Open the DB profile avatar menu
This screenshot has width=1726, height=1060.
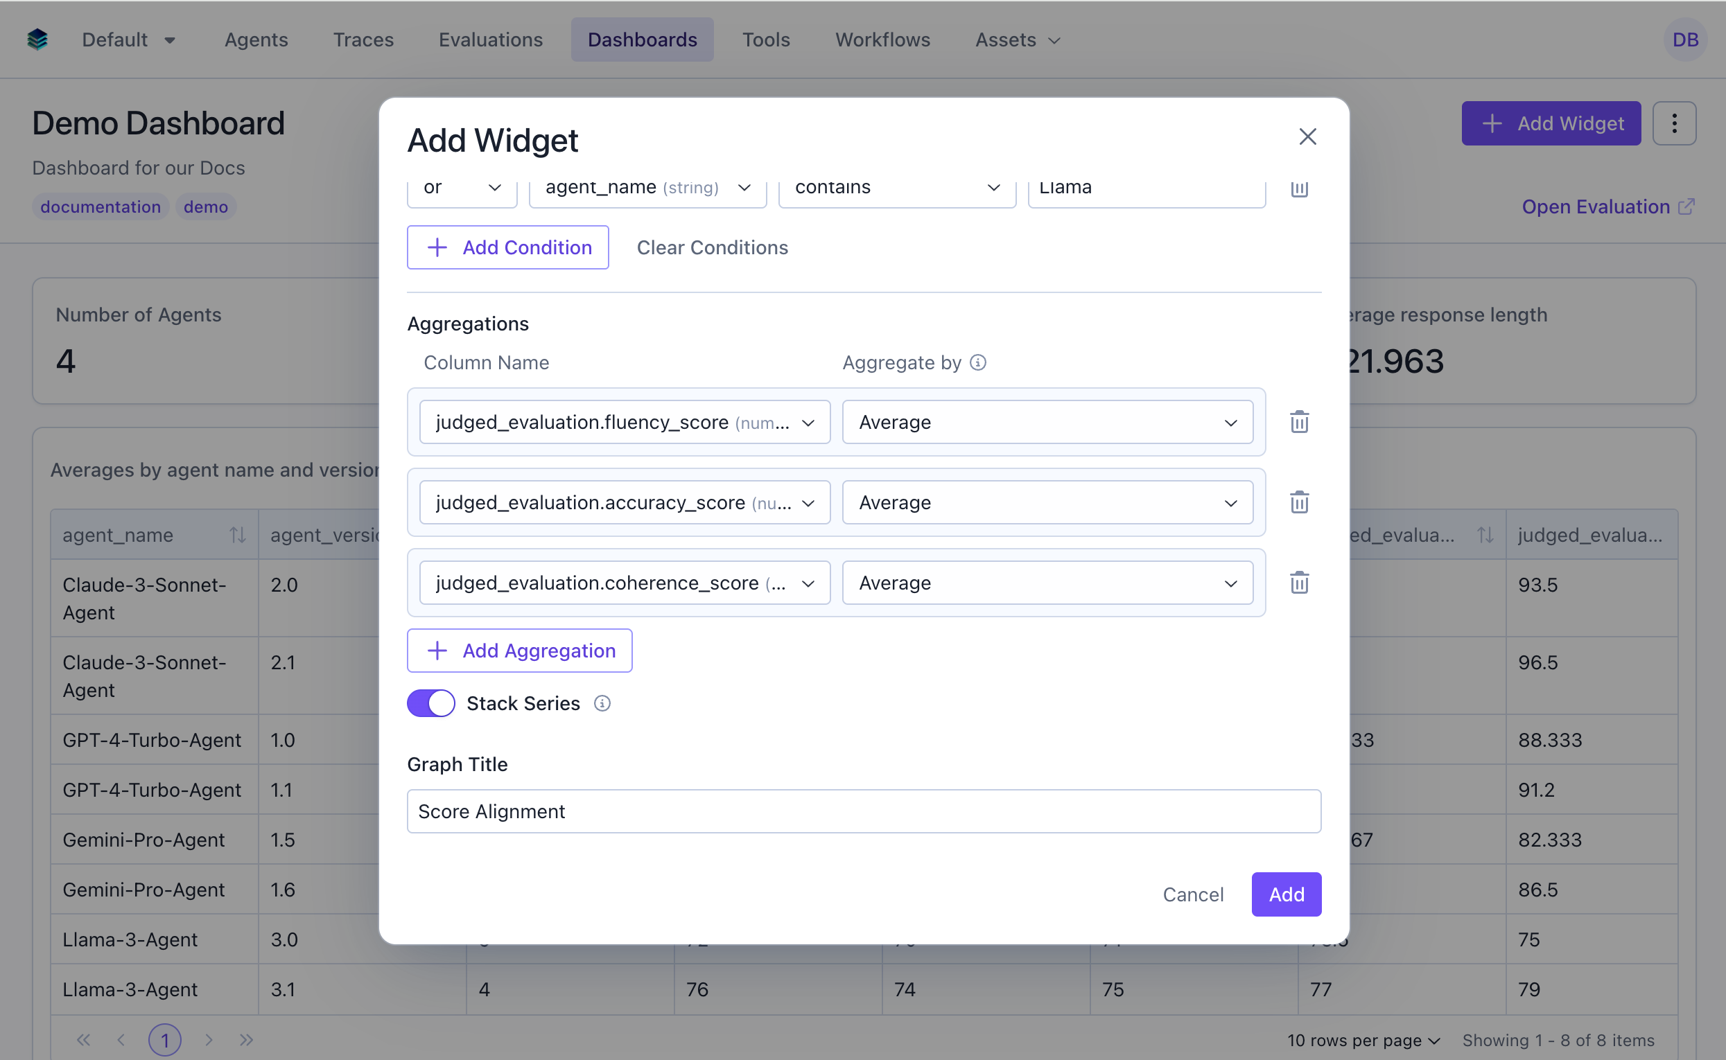point(1685,39)
